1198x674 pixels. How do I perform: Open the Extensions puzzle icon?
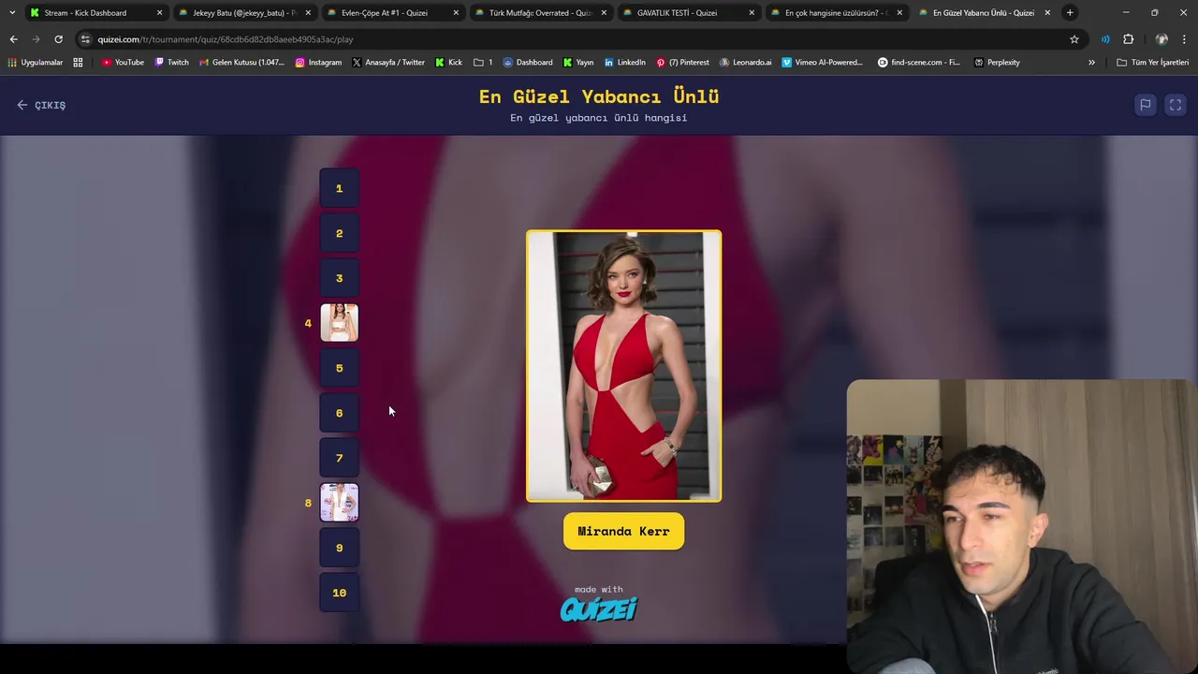click(1128, 39)
